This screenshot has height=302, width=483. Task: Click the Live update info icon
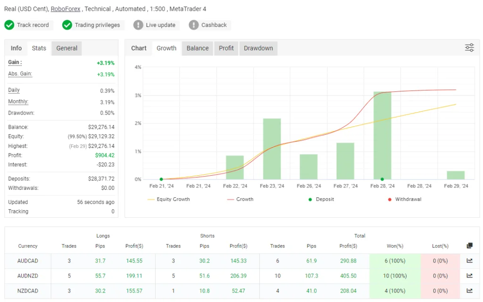137,25
